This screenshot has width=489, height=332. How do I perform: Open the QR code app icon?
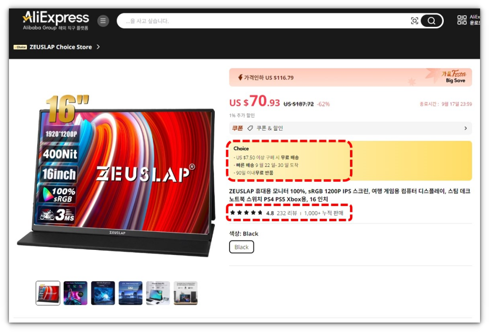coord(462,20)
